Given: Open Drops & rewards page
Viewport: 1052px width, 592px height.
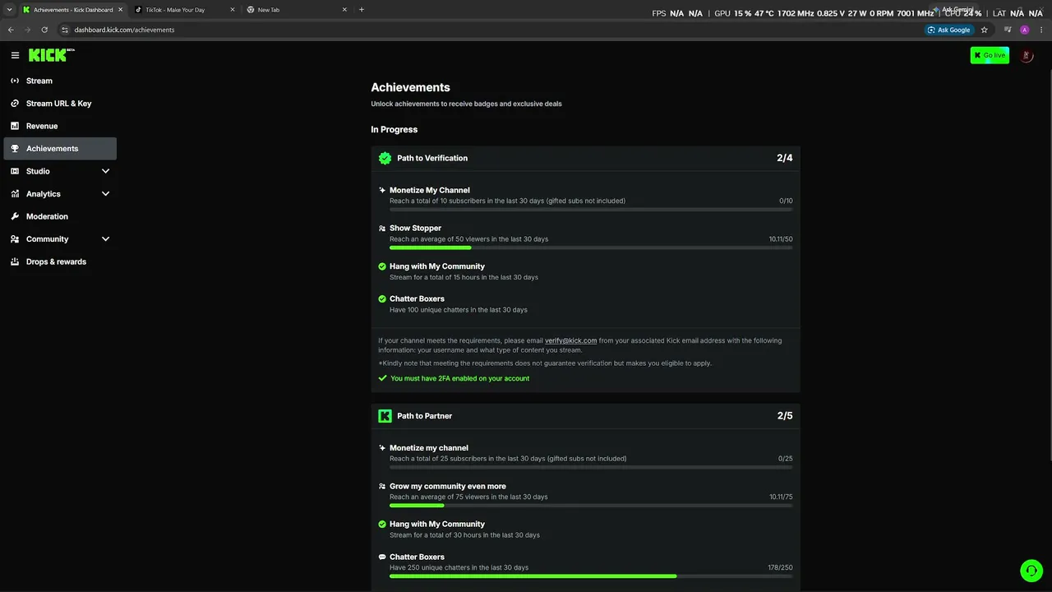Looking at the screenshot, I should click(x=60, y=261).
